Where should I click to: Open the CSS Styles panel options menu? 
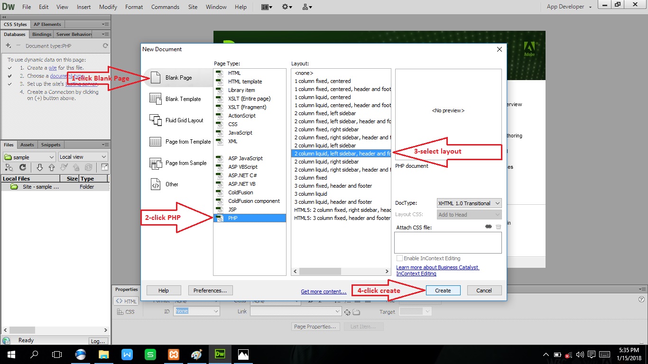[x=105, y=24]
